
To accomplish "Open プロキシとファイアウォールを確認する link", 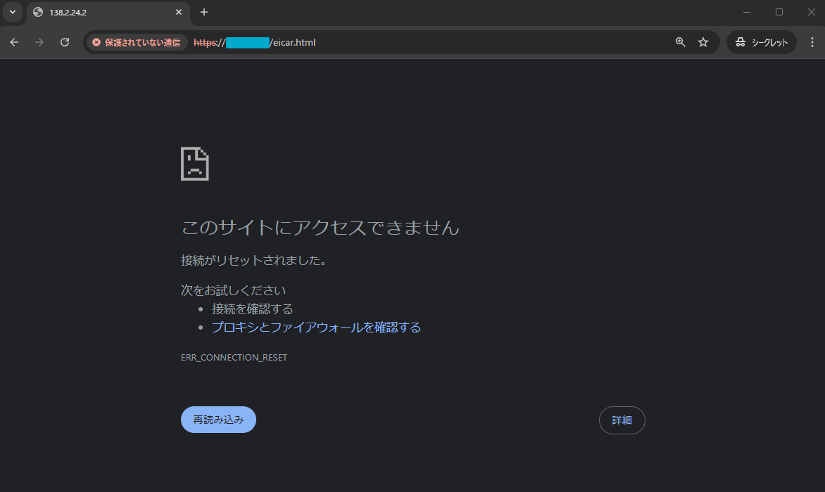I will 316,327.
